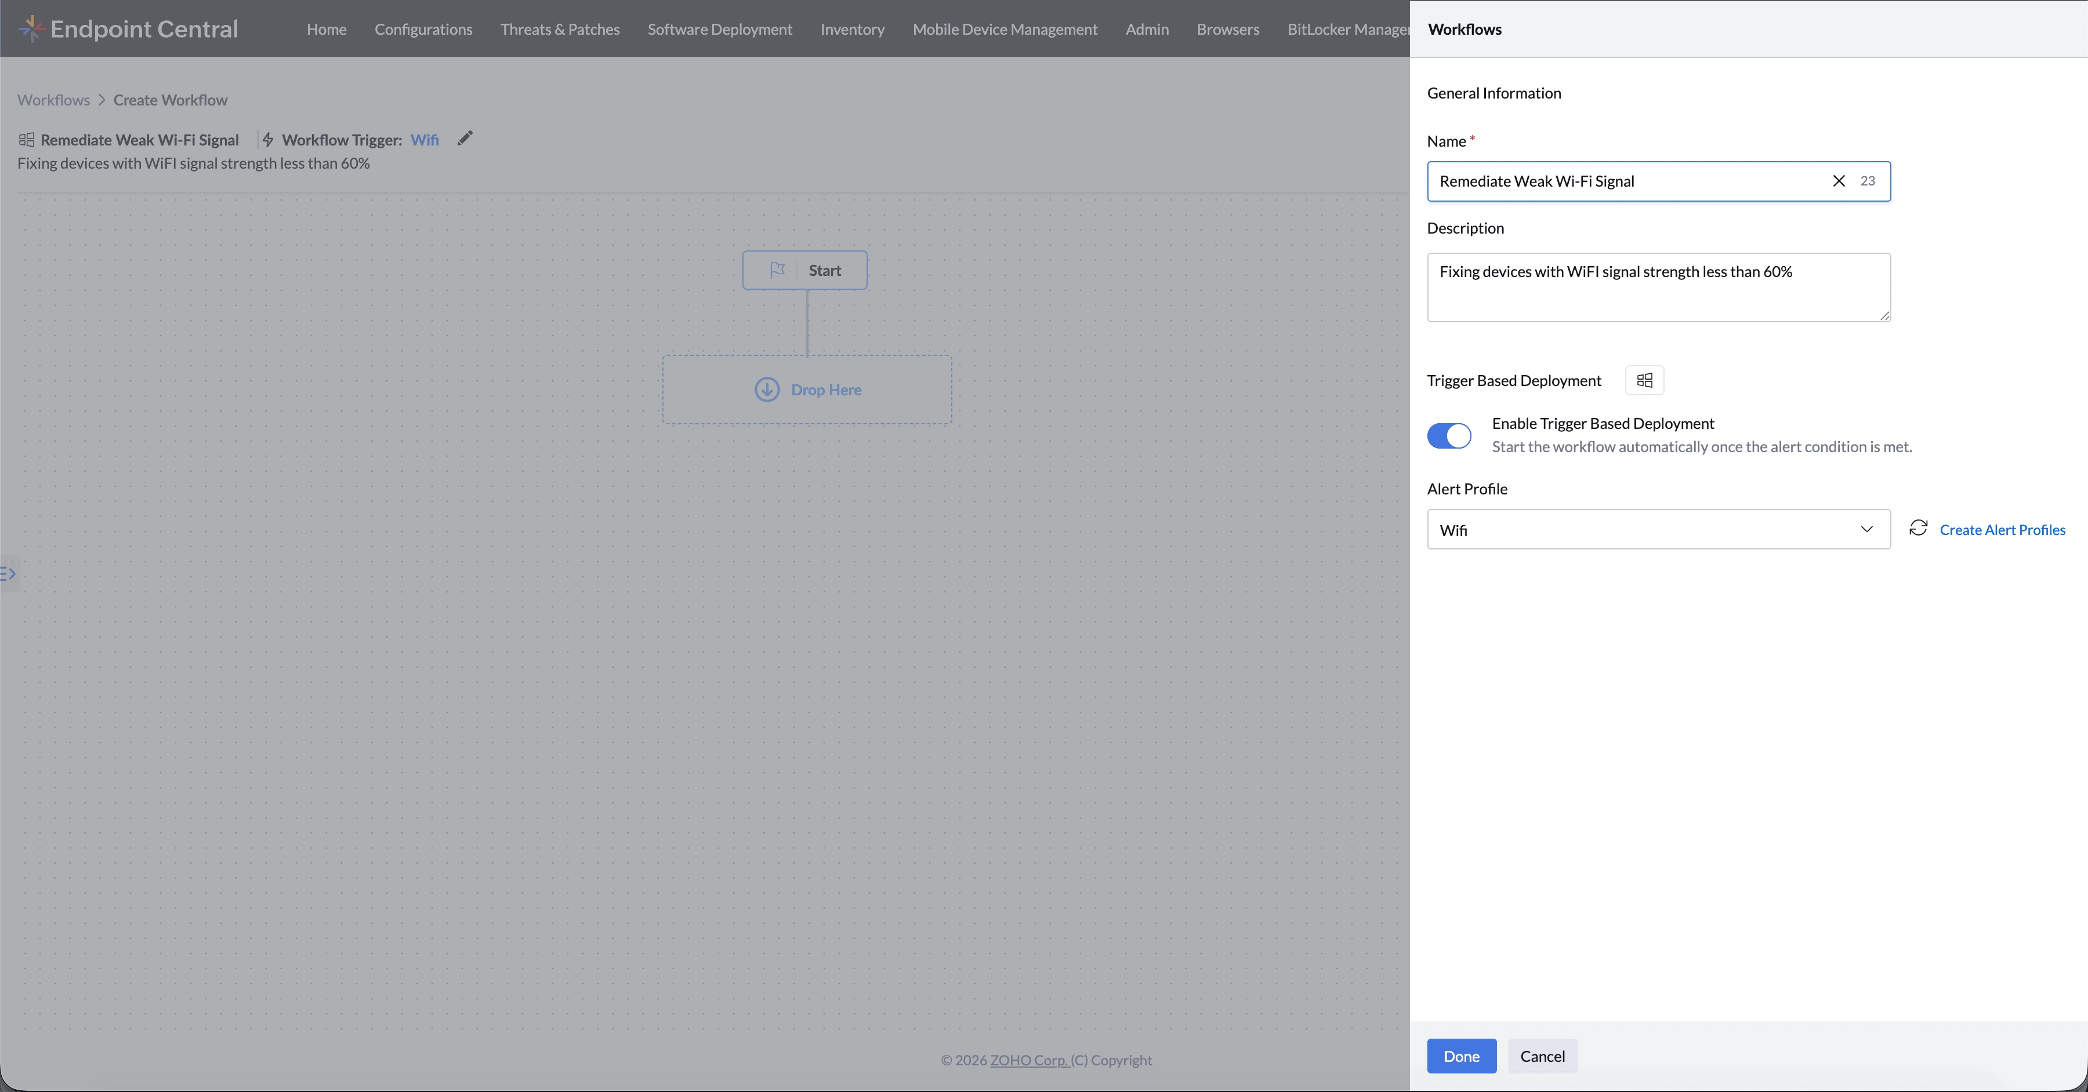Select the Start node on canvas
The image size is (2088, 1092).
coord(805,270)
